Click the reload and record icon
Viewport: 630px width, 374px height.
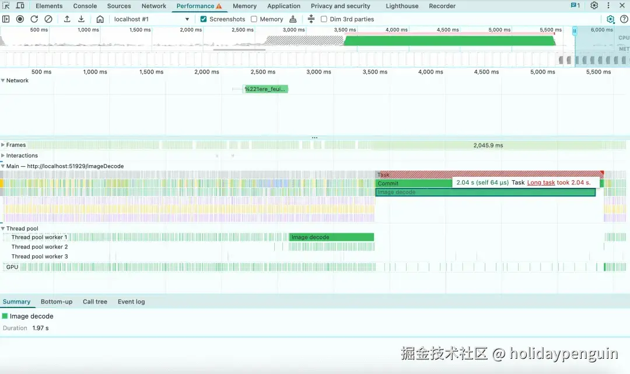[x=34, y=19]
